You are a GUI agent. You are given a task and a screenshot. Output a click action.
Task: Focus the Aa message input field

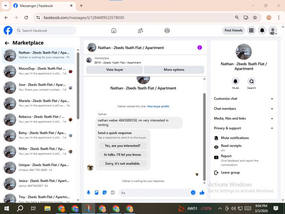point(154,193)
